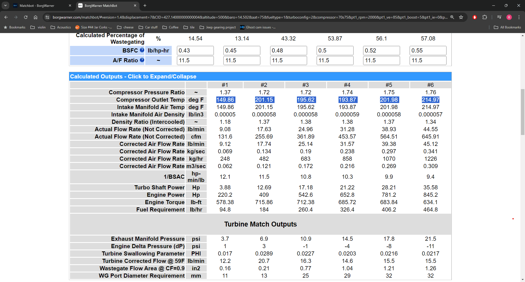Click Turbo Shaft Power value 35.58

point(430,187)
